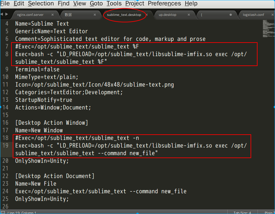Open the Tab Size selector
The height and width of the screenshot is (214, 275).
pos(242,212)
